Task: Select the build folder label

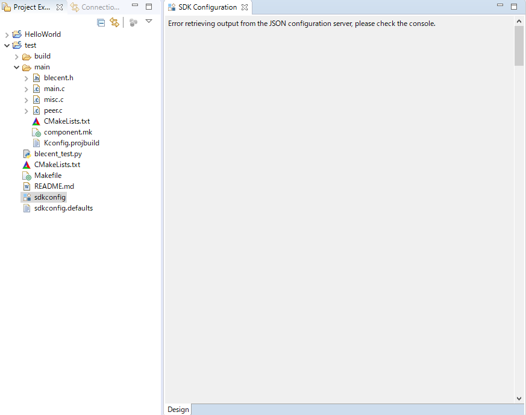Action: [x=42, y=56]
